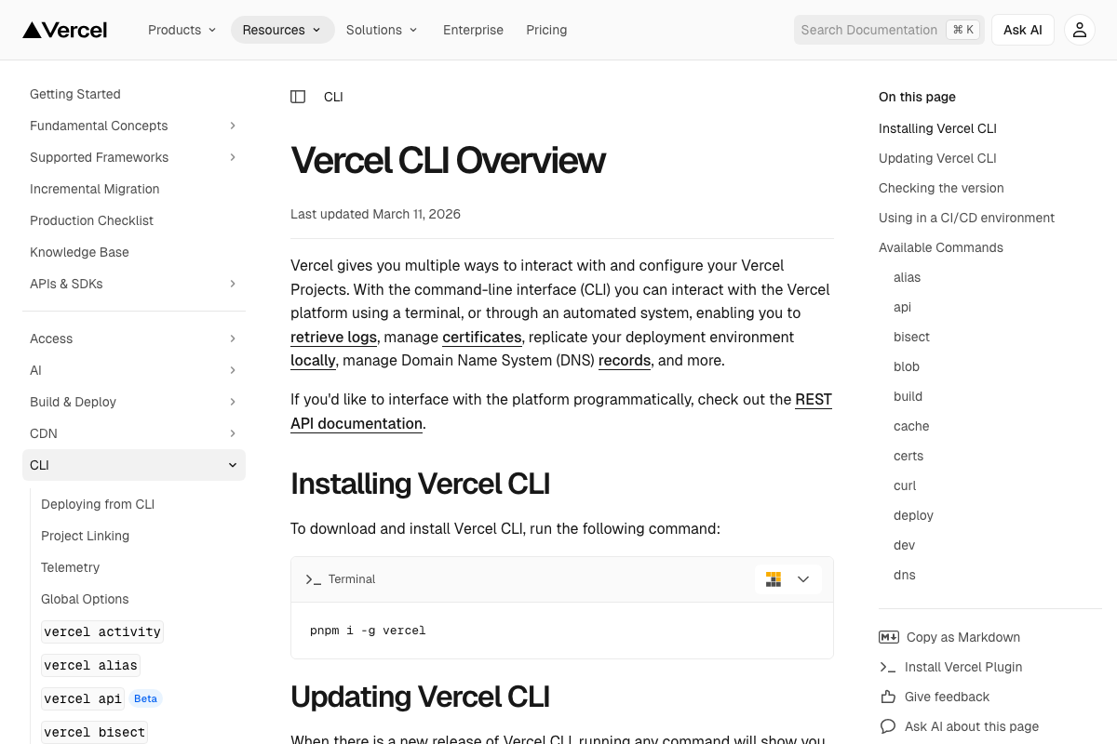Image resolution: width=1117 pixels, height=744 pixels.
Task: Jump to deploy in On this page
Action: pos(913,515)
